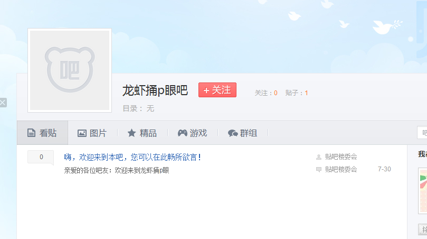Image resolution: width=427 pixels, height=239 pixels.
Task: Open author 贴吧楼委会 next to person icon
Action: (x=341, y=157)
